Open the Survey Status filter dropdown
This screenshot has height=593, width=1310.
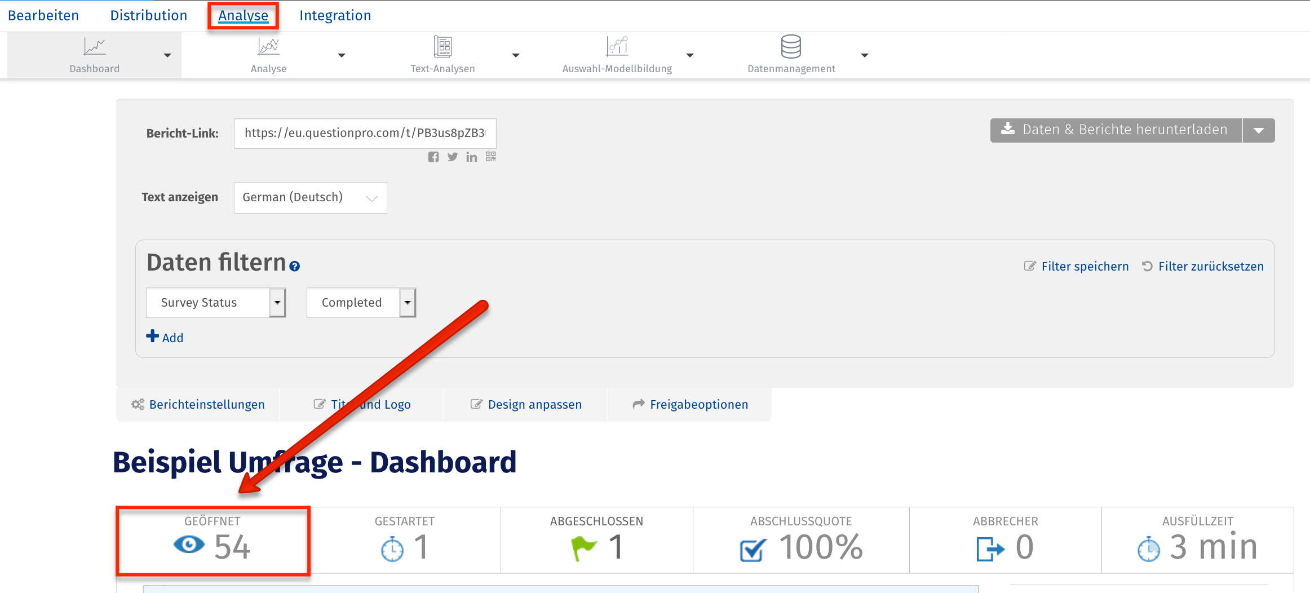216,303
